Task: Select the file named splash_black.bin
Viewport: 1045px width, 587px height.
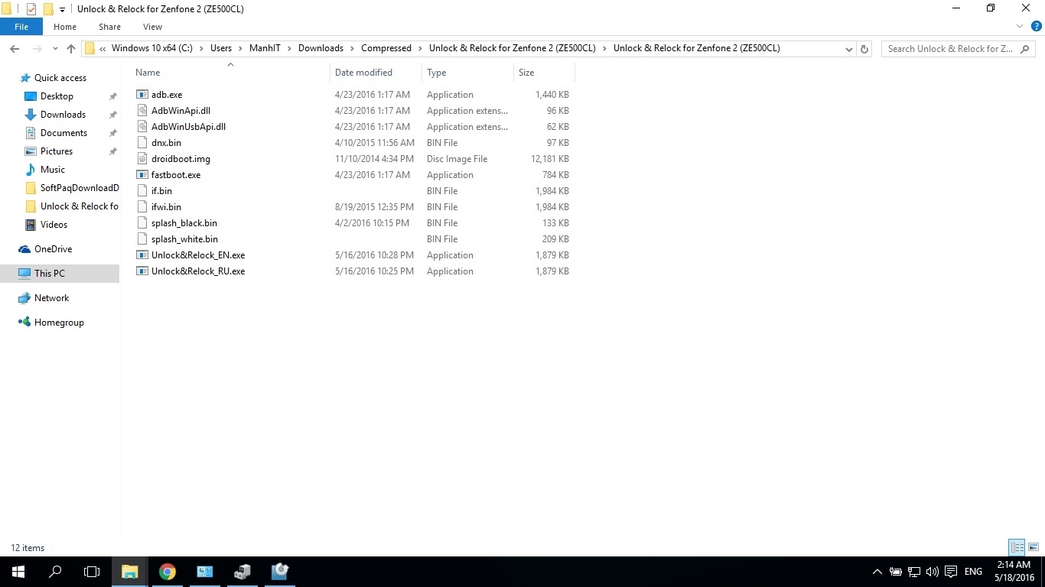Action: (184, 223)
